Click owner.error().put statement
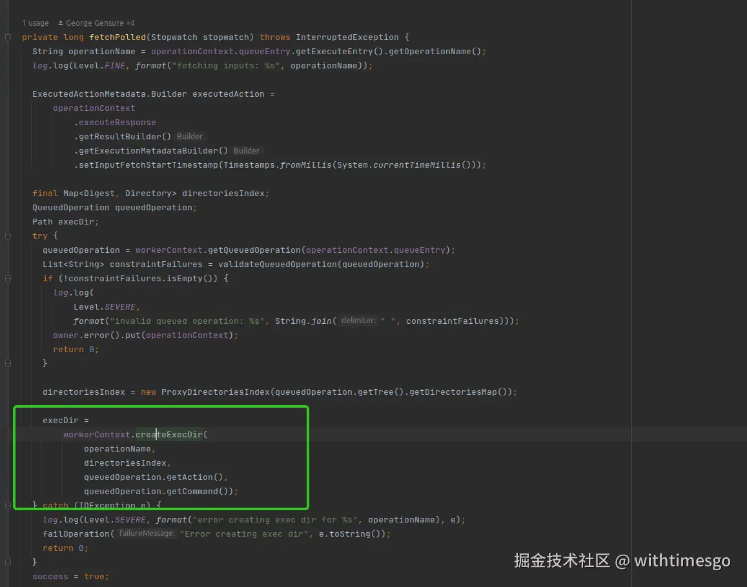Image resolution: width=747 pixels, height=587 pixels. click(x=145, y=335)
